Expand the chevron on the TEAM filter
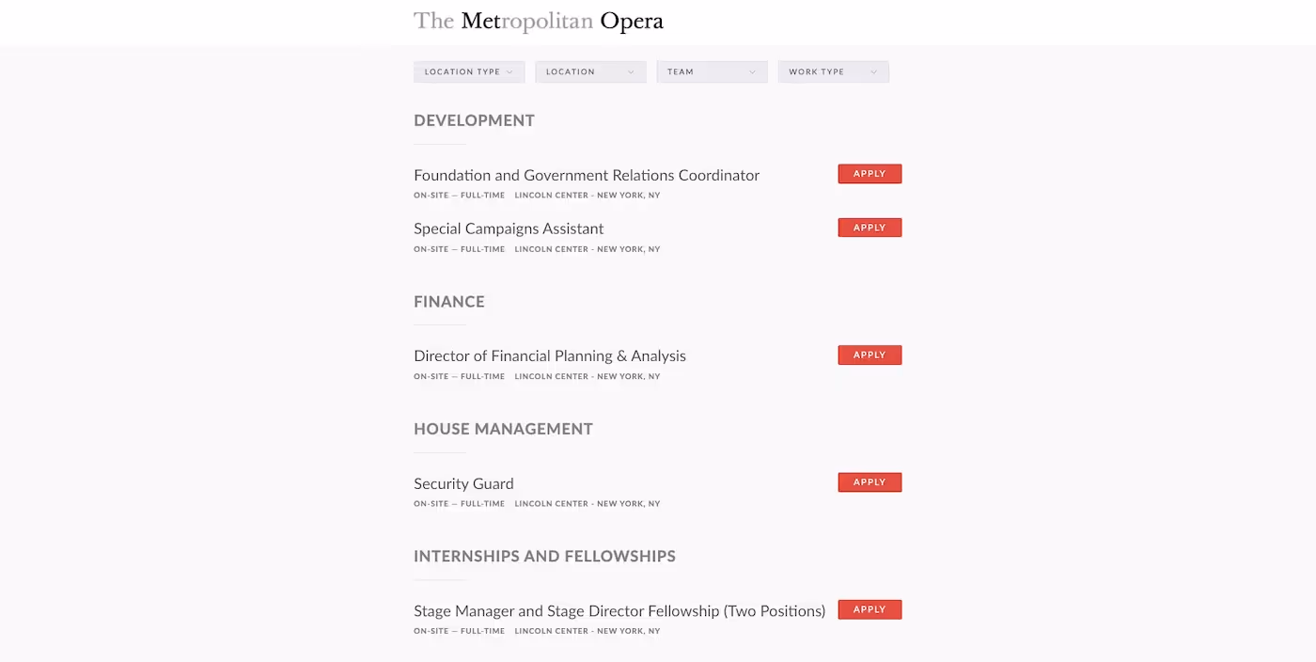 click(x=754, y=71)
